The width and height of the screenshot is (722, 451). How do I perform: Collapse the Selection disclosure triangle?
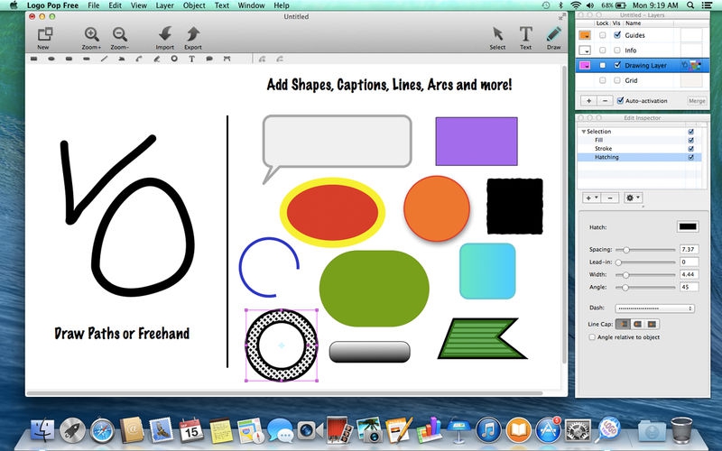point(583,132)
